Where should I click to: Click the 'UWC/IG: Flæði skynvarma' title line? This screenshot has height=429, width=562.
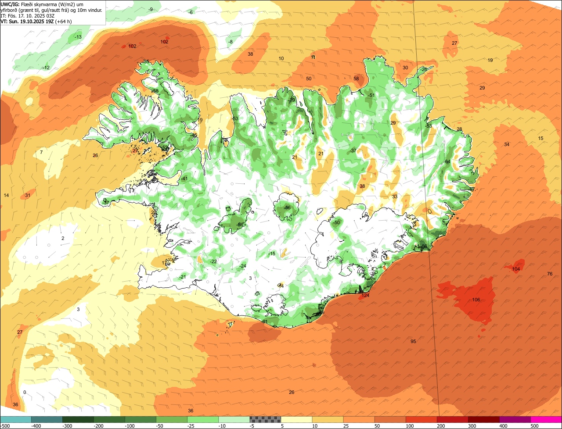42,4
